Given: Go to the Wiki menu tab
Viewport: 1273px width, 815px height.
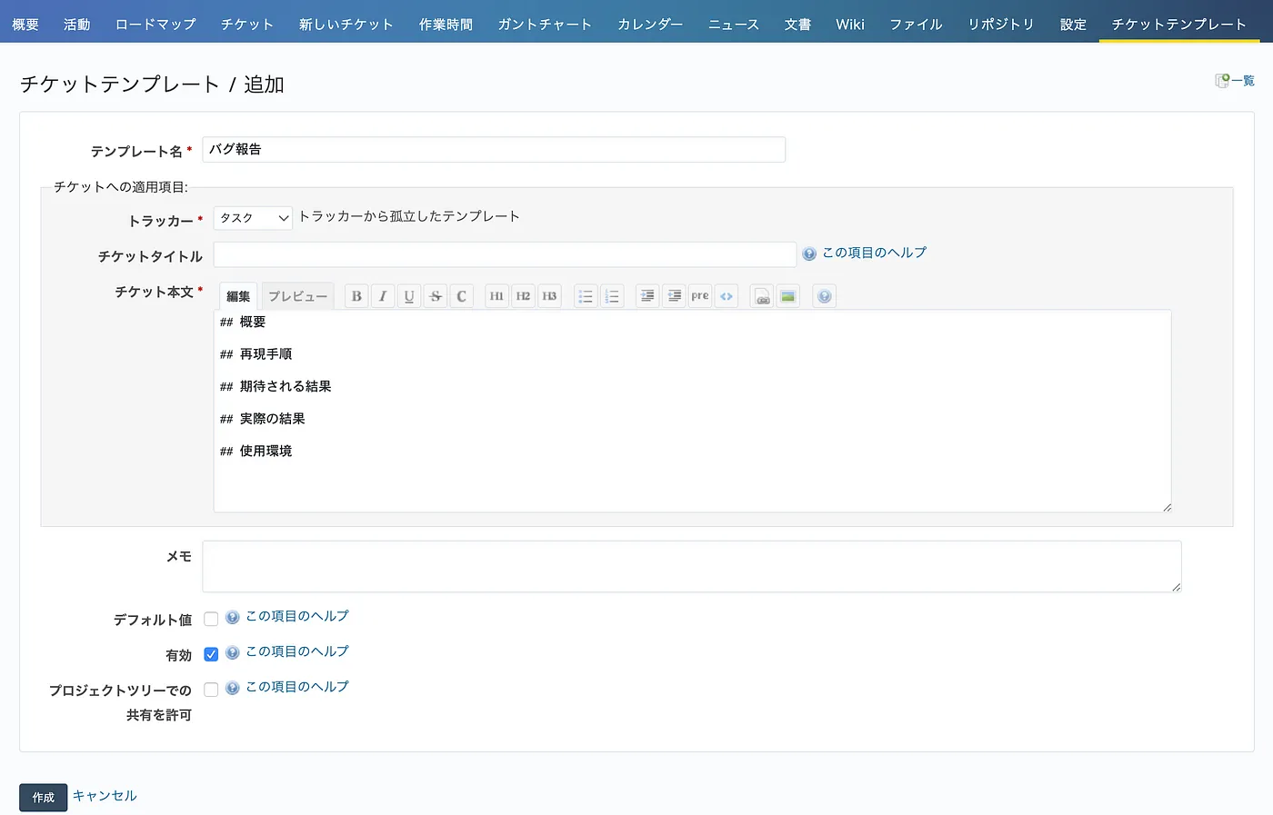Looking at the screenshot, I should (849, 25).
